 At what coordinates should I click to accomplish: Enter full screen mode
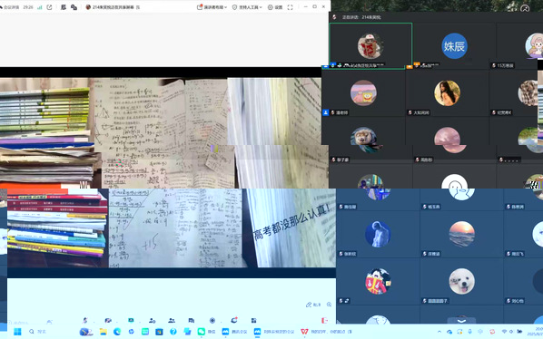pos(290,7)
